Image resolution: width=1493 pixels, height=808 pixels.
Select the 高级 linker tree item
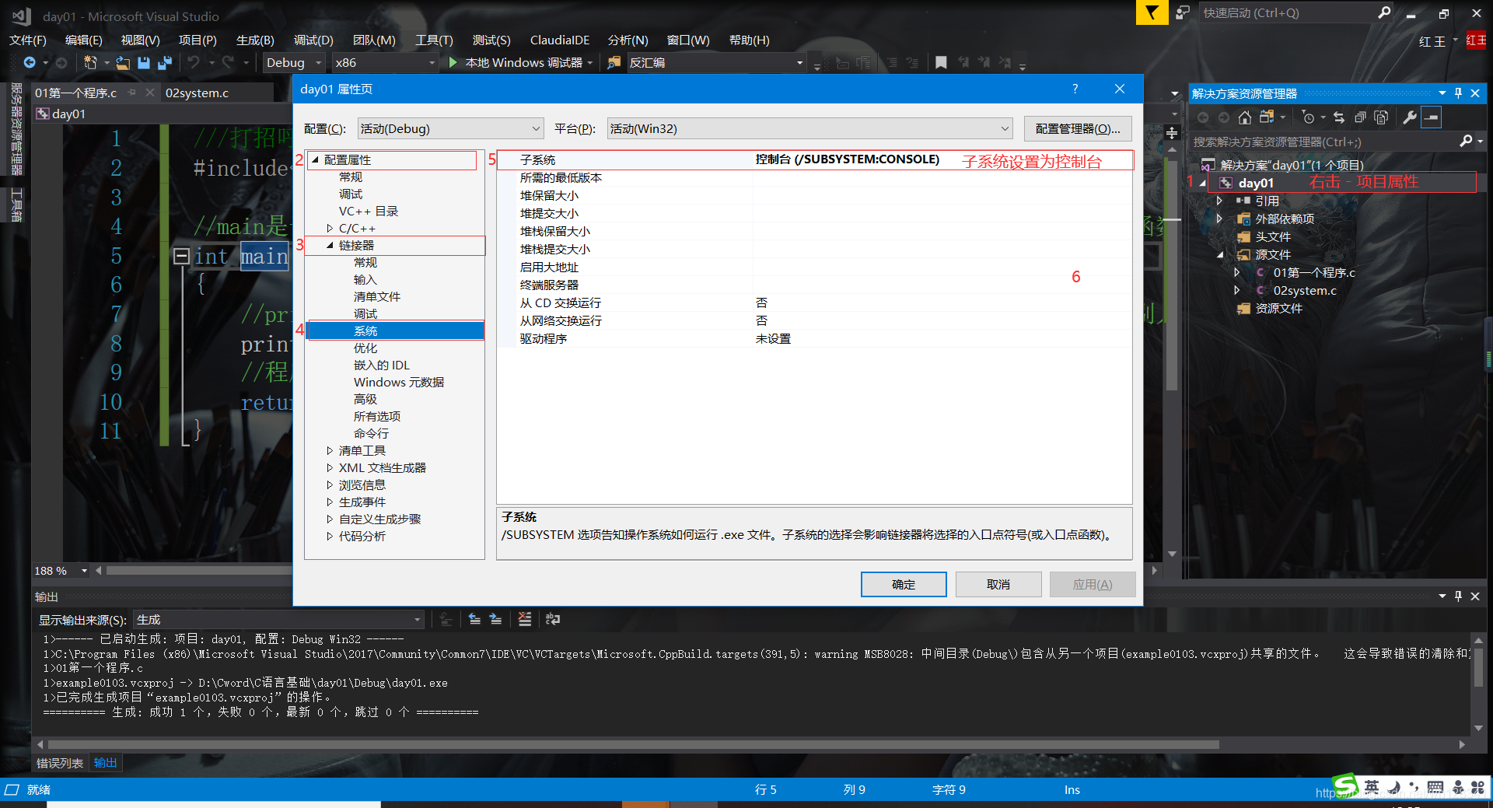[365, 400]
